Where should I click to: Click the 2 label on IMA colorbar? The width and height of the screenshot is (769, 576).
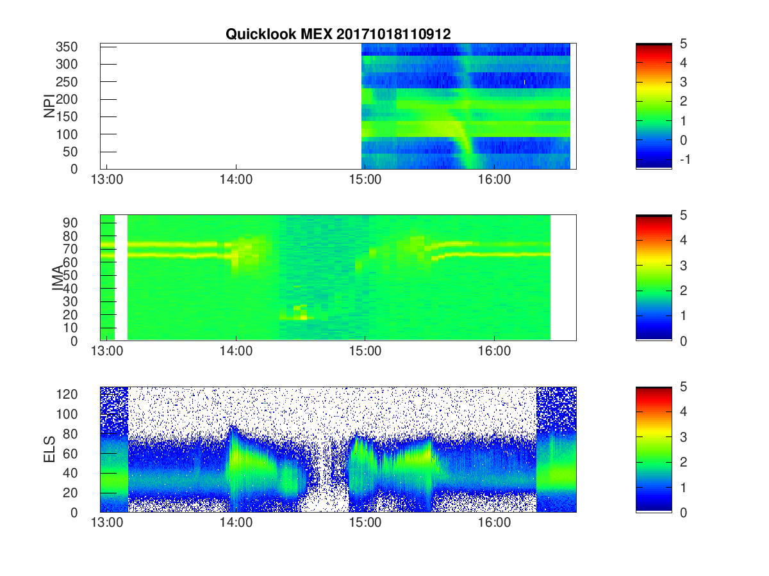tap(682, 291)
